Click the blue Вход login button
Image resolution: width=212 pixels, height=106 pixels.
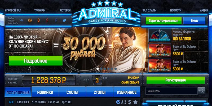tap(194, 21)
